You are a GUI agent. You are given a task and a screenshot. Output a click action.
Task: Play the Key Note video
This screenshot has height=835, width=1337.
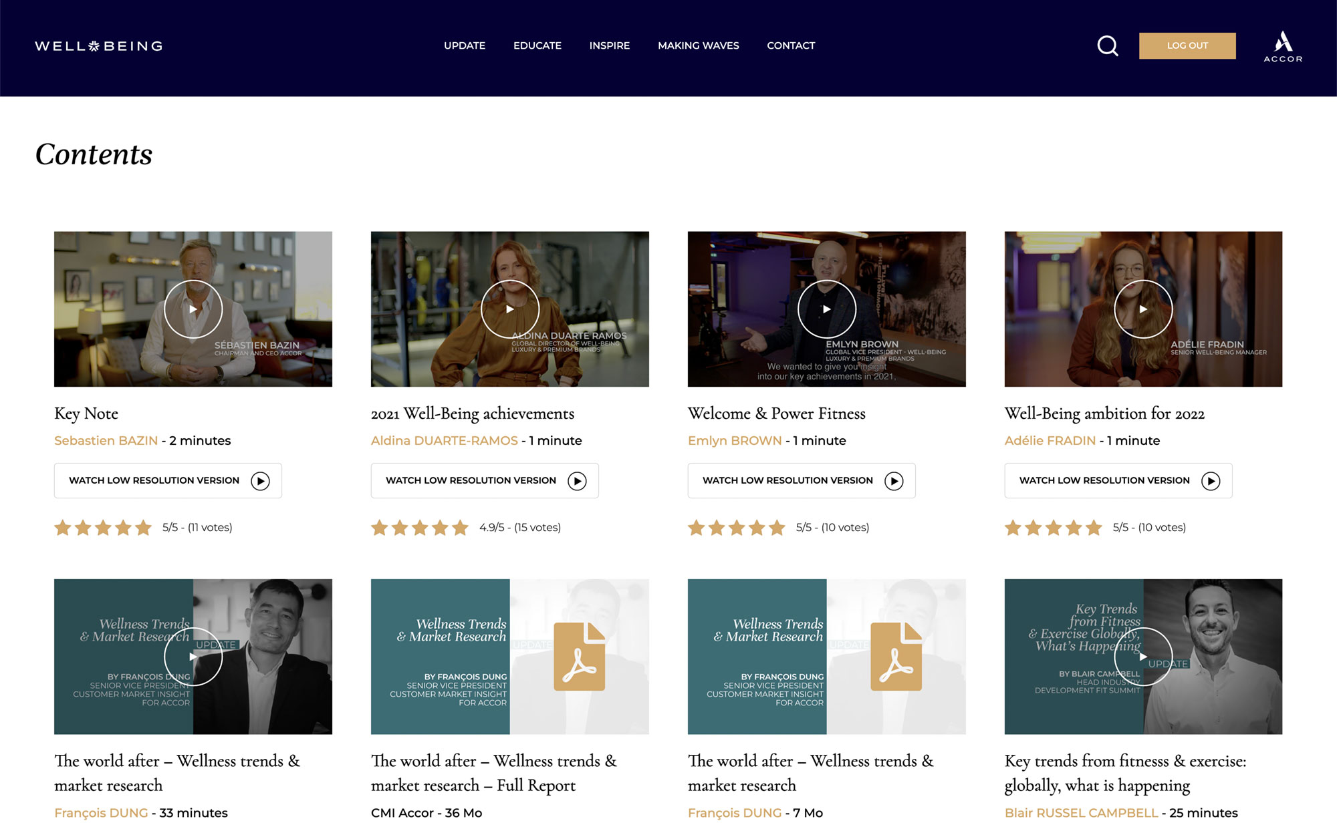click(x=193, y=309)
